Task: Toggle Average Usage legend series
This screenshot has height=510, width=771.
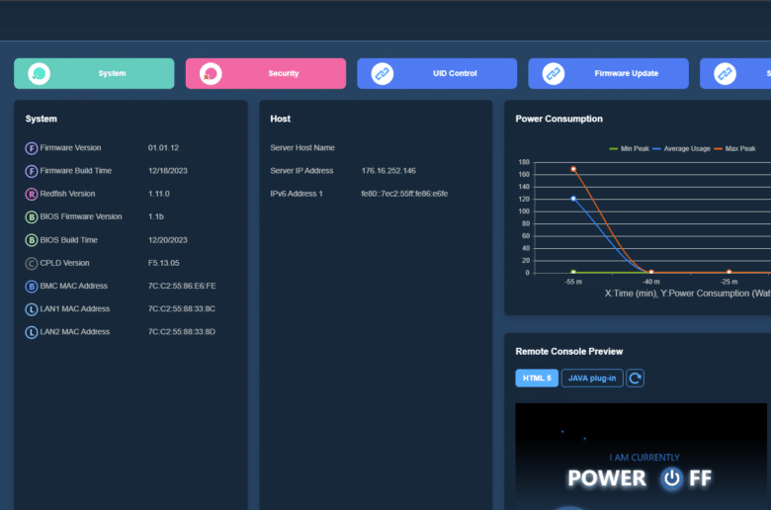Action: (x=681, y=148)
